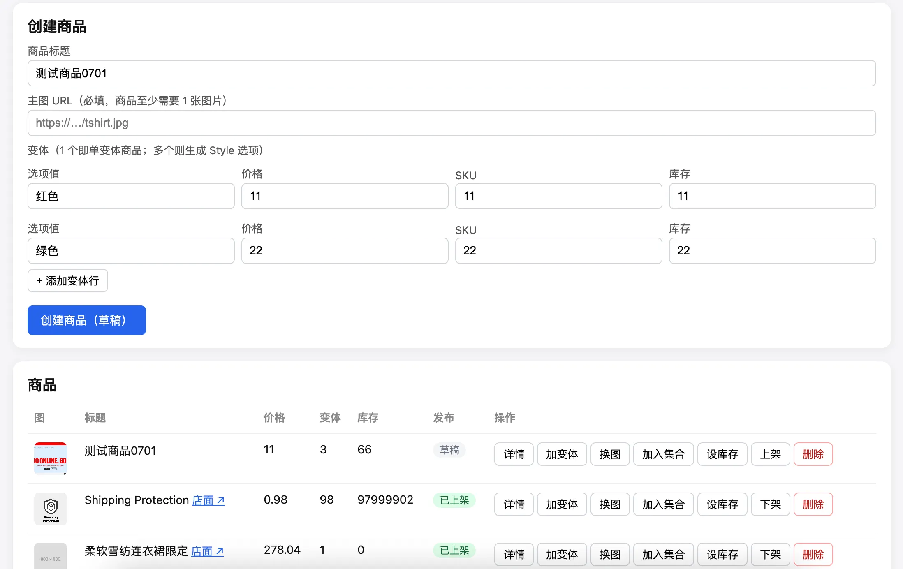Click 已上架 badge for 柔软雪纺连衣裙限定
This screenshot has height=569, width=903.
454,550
